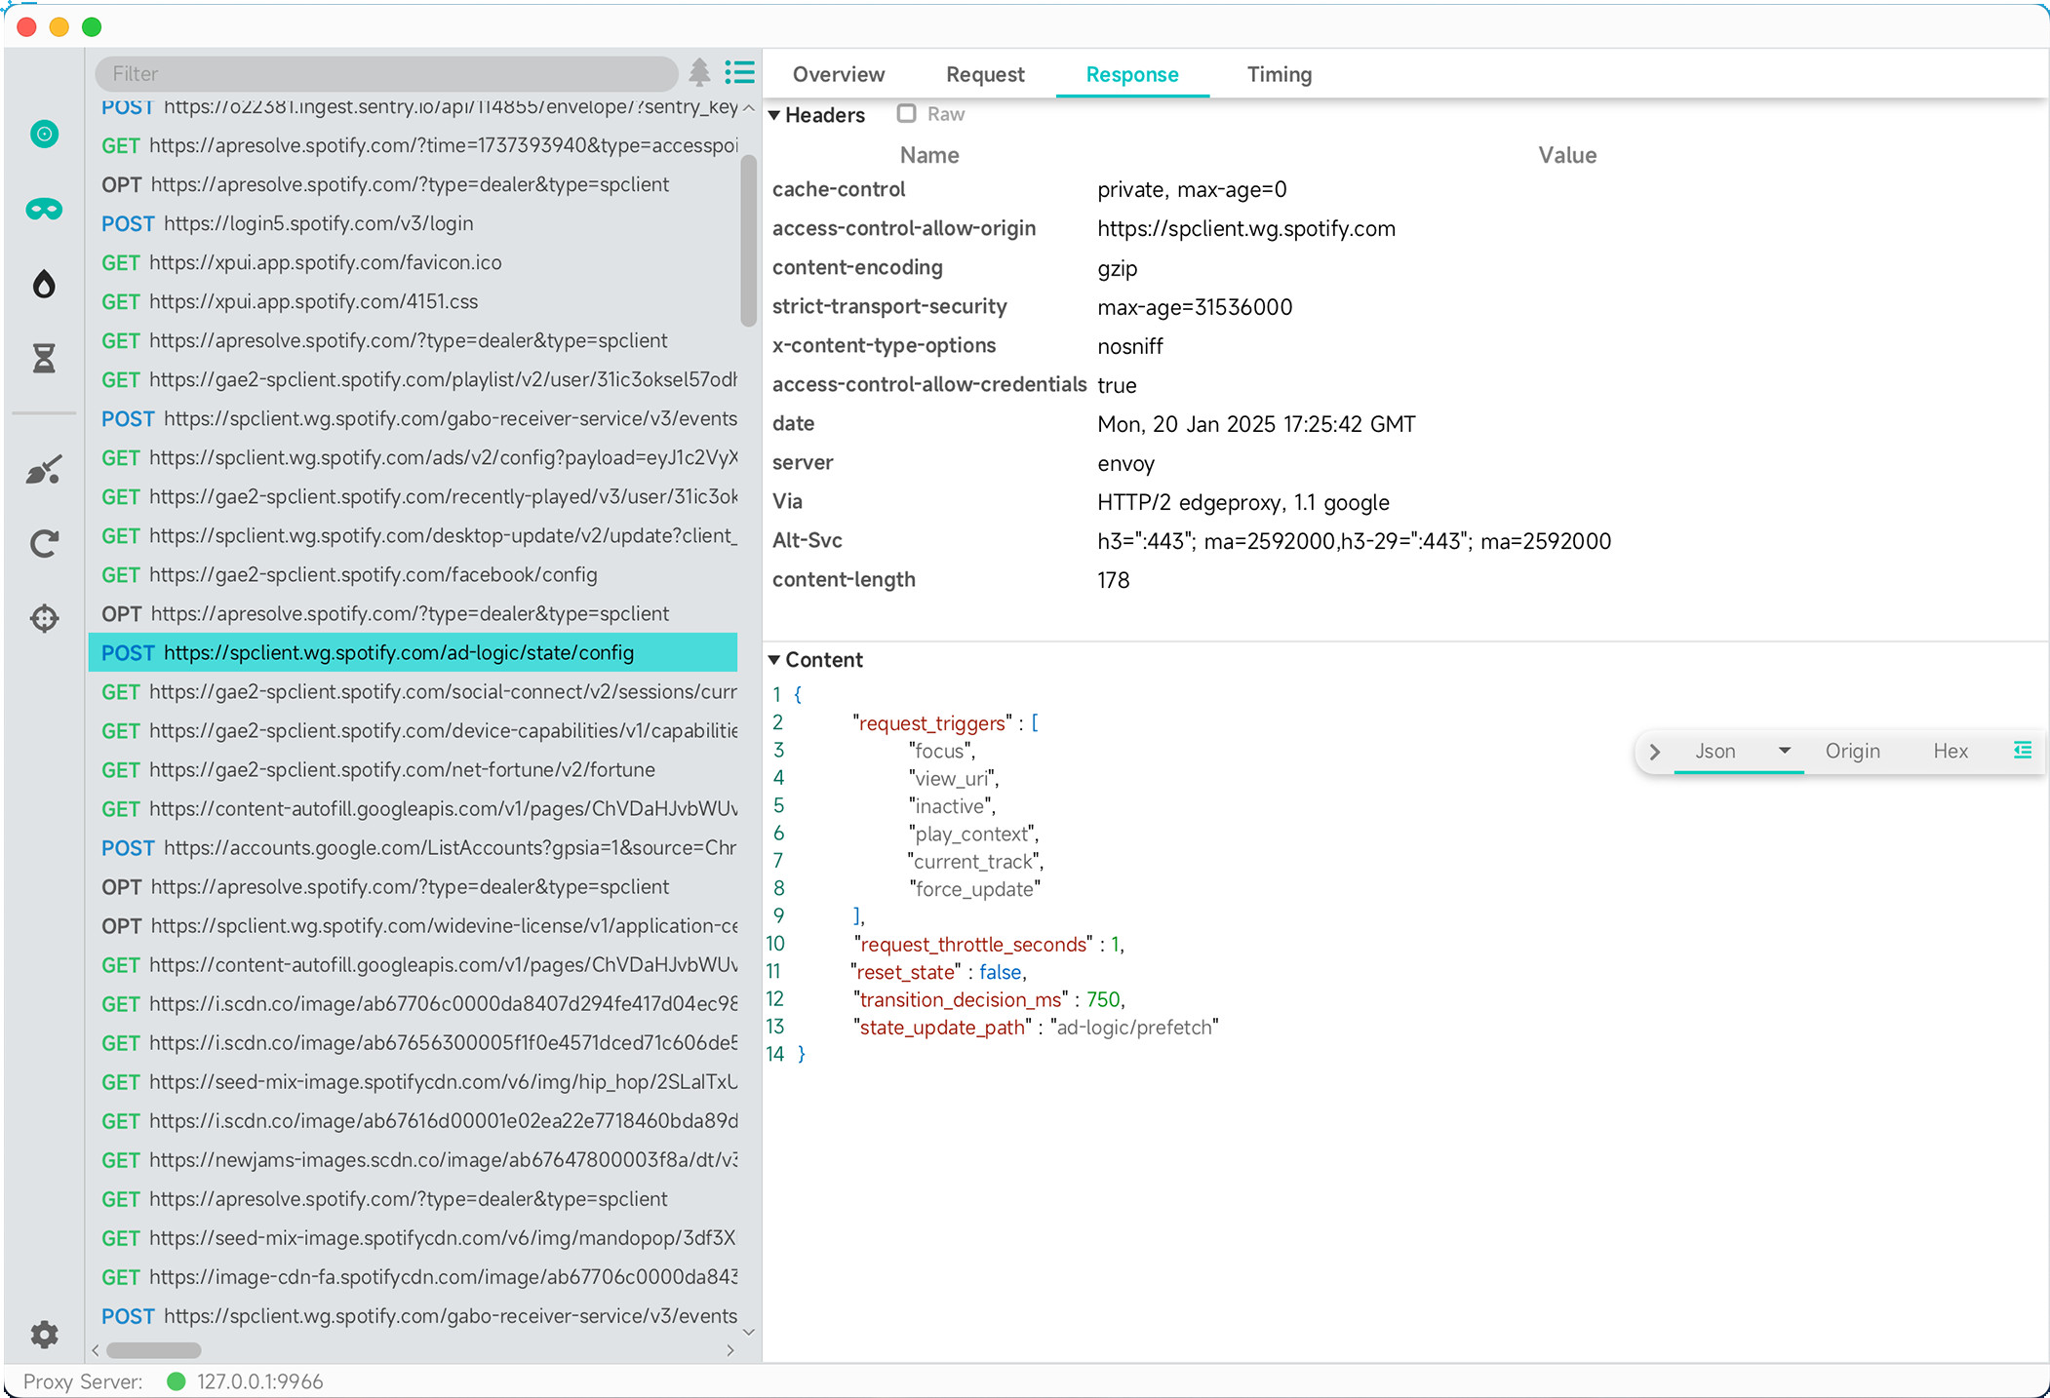
Task: Switch to the Request tab
Action: click(x=985, y=74)
